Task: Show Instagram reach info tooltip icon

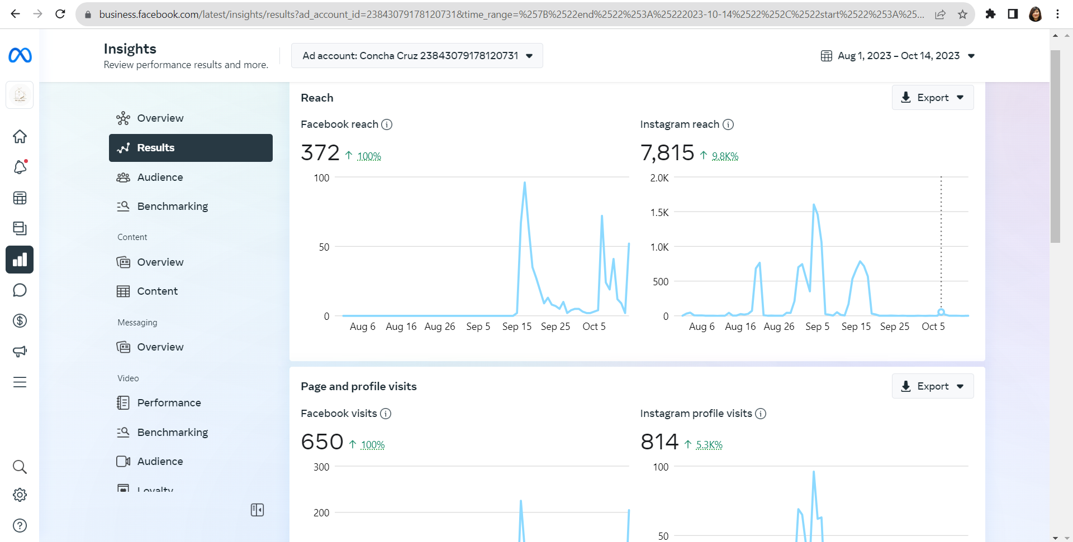Action: pos(728,124)
